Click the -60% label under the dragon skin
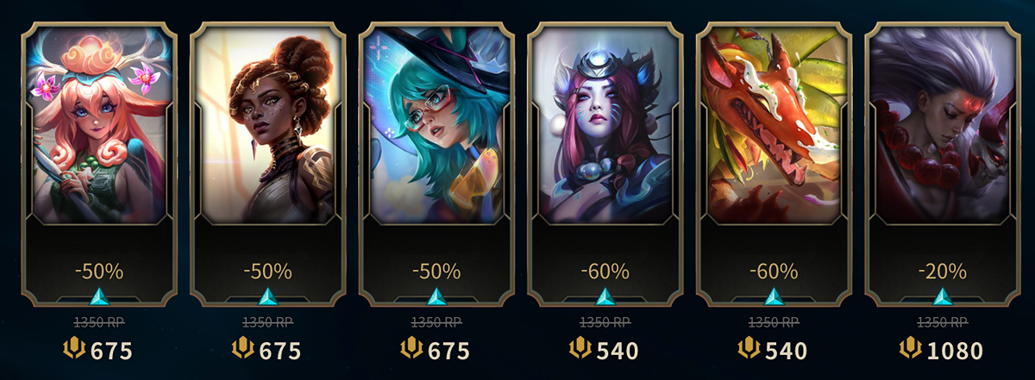1035x380 pixels. [774, 271]
